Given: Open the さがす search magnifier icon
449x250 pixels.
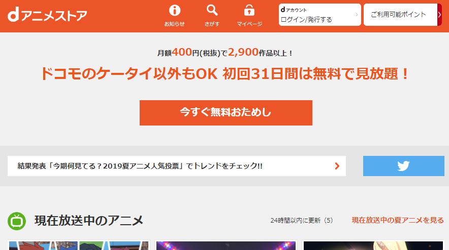Looking at the screenshot, I should (x=212, y=11).
